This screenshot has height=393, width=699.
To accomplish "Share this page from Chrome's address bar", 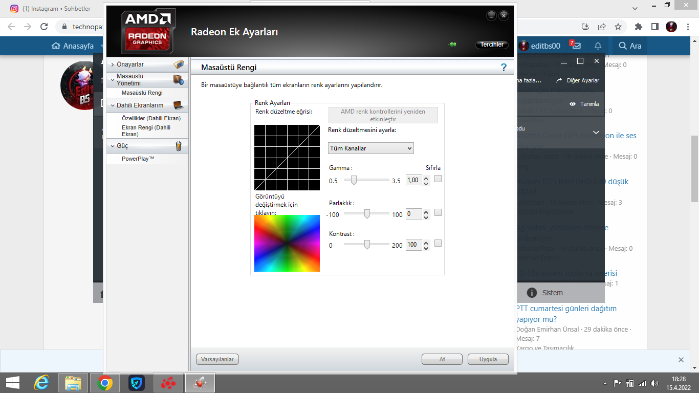I will [x=602, y=27].
